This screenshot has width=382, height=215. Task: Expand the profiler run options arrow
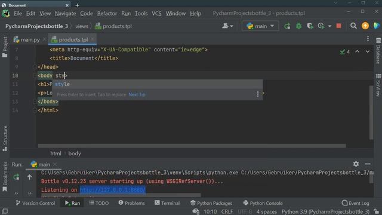click(x=329, y=26)
